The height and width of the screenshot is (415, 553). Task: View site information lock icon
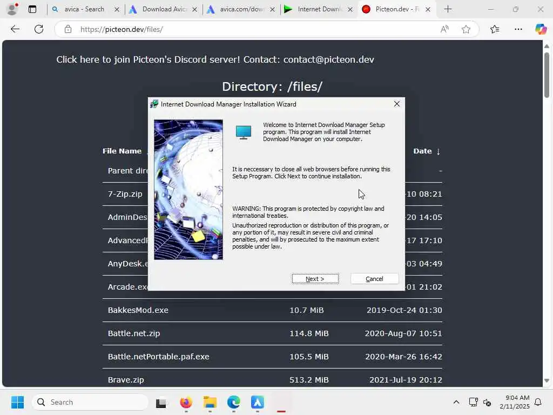[x=68, y=29]
